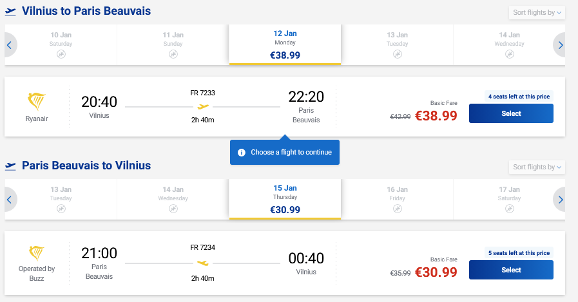
Task: Show earlier outbound dates with the left arrow
Action: click(9, 45)
